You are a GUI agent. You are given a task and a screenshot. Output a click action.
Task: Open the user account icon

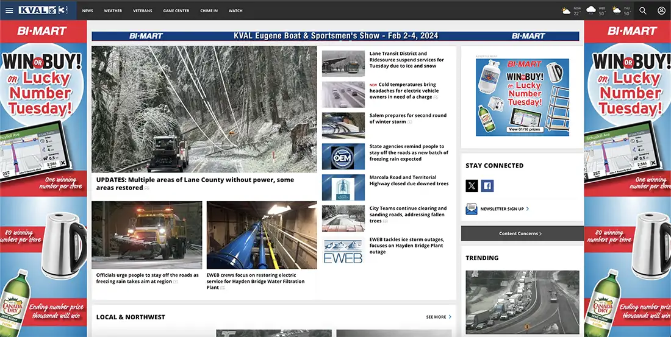tap(662, 11)
